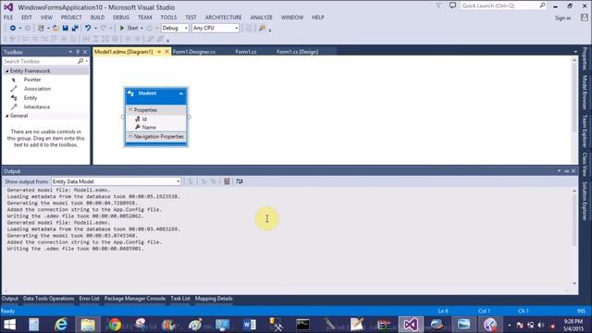The image size is (592, 333).
Task: Select the Entity tool in Toolbox
Action: click(31, 98)
